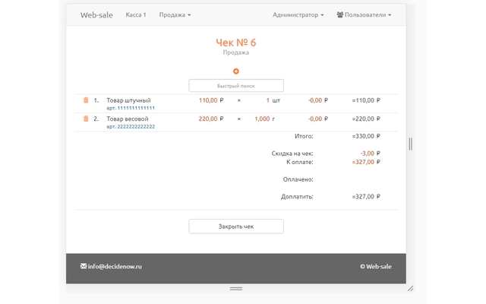This screenshot has height=304, width=486.
Task: Click the Итого amount =330,00 ₽
Action: coord(366,136)
